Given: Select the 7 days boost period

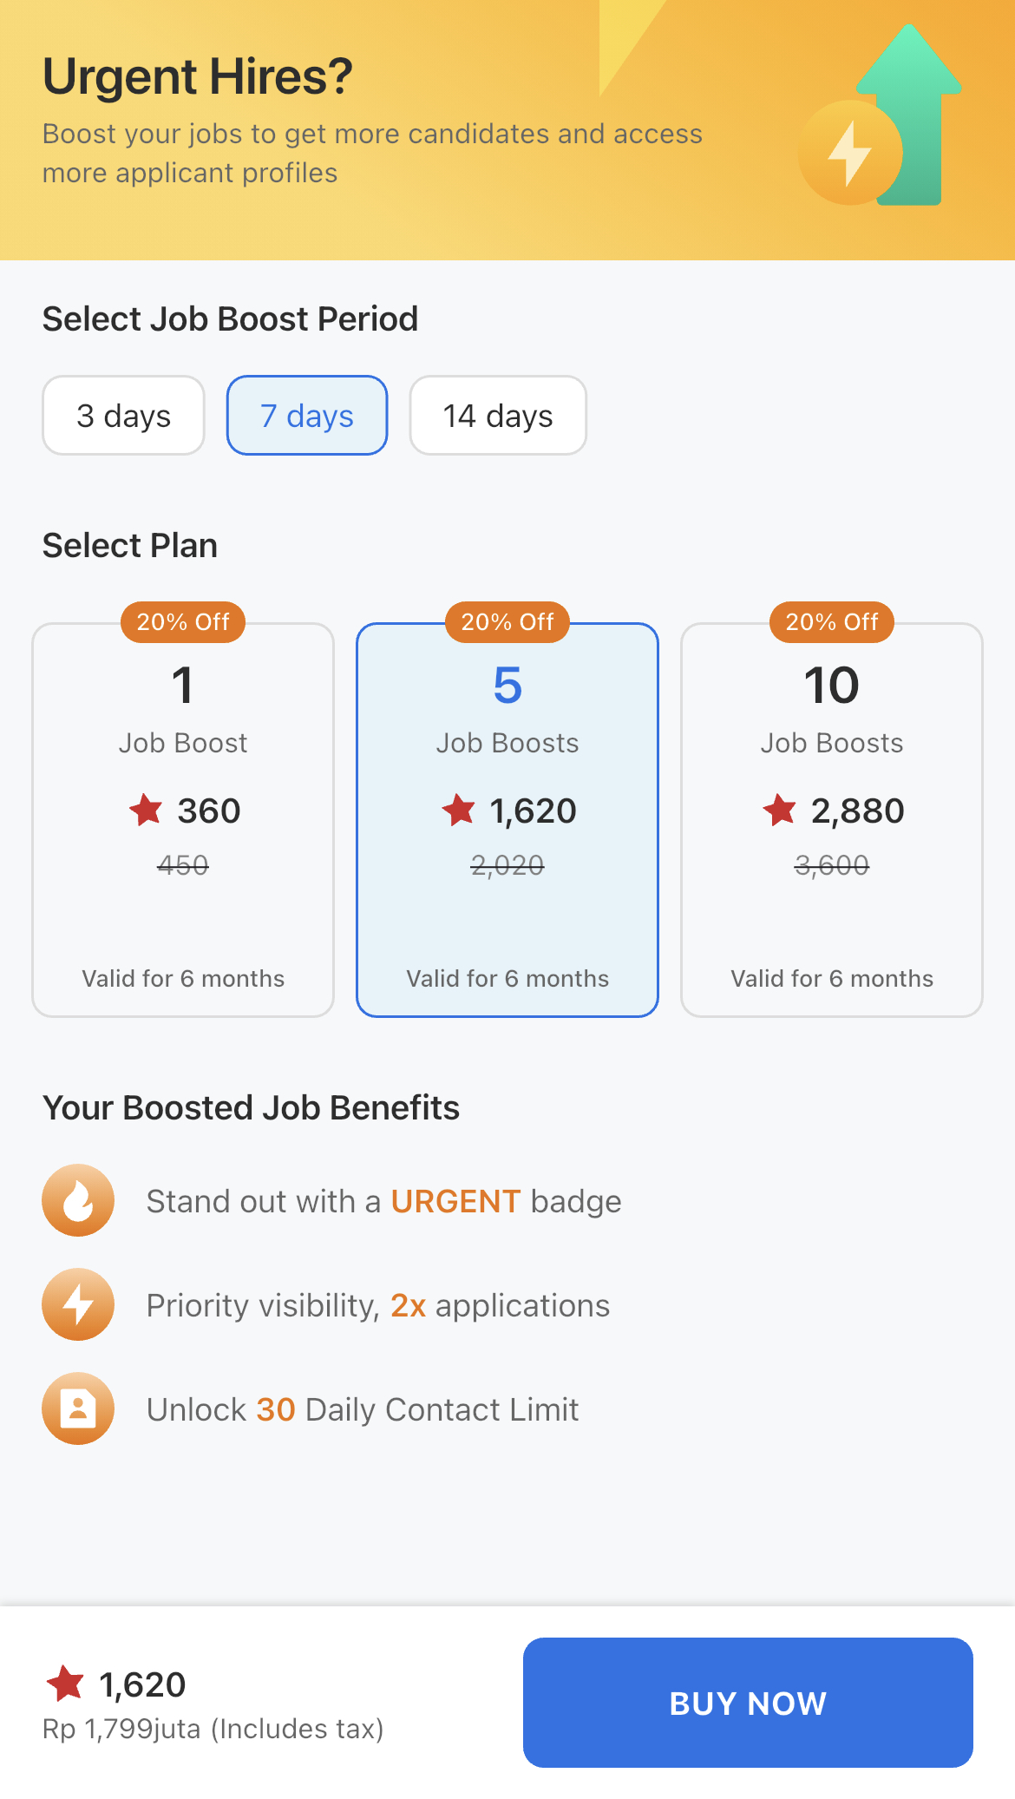Looking at the screenshot, I should [x=307, y=416].
